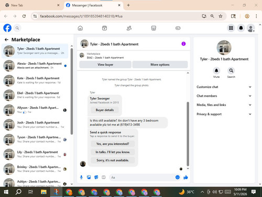Open Alexia - 2beds 1 bath Apartment conversation

[x=35, y=66]
